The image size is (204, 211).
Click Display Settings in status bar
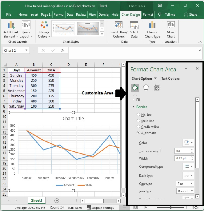pyautogui.click(x=100, y=207)
